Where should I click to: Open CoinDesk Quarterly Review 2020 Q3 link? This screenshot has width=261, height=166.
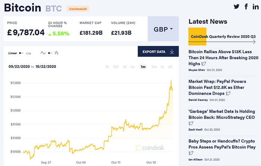pos(223,37)
